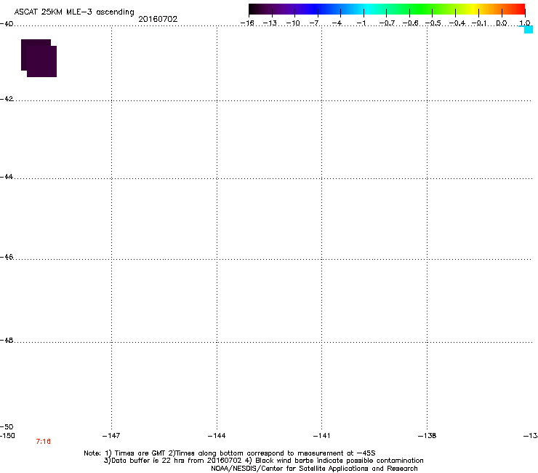The image size is (538, 473).
Task: Click the ASCAT 25KM MLE-3 ascending title
Action: click(x=74, y=12)
